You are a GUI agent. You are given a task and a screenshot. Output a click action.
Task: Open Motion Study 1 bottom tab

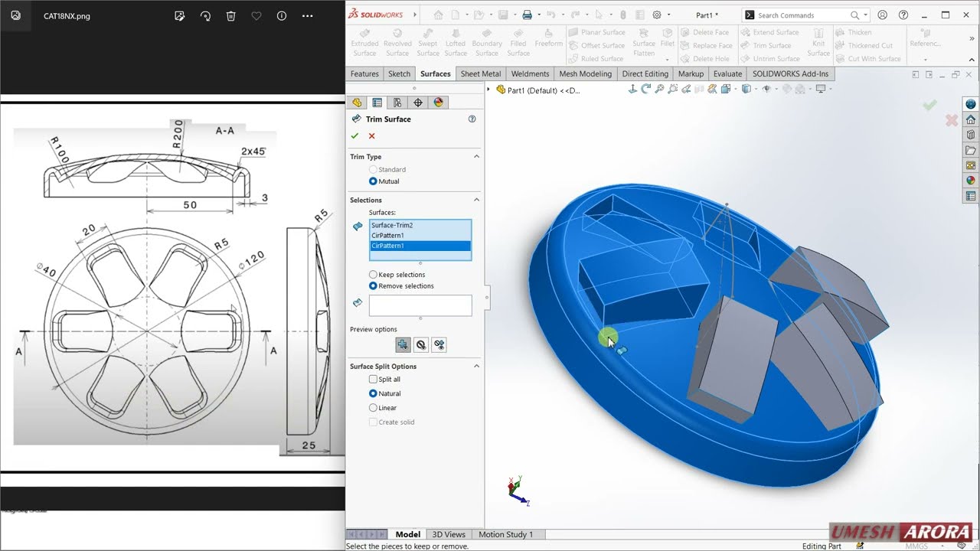[505, 534]
